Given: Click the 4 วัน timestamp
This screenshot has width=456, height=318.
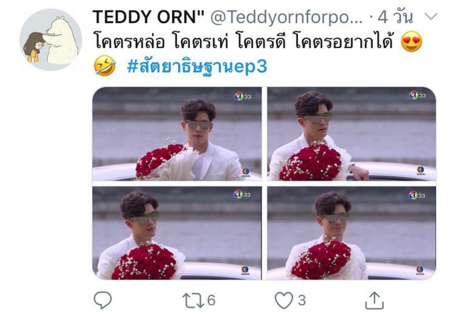Looking at the screenshot, I should [x=395, y=17].
